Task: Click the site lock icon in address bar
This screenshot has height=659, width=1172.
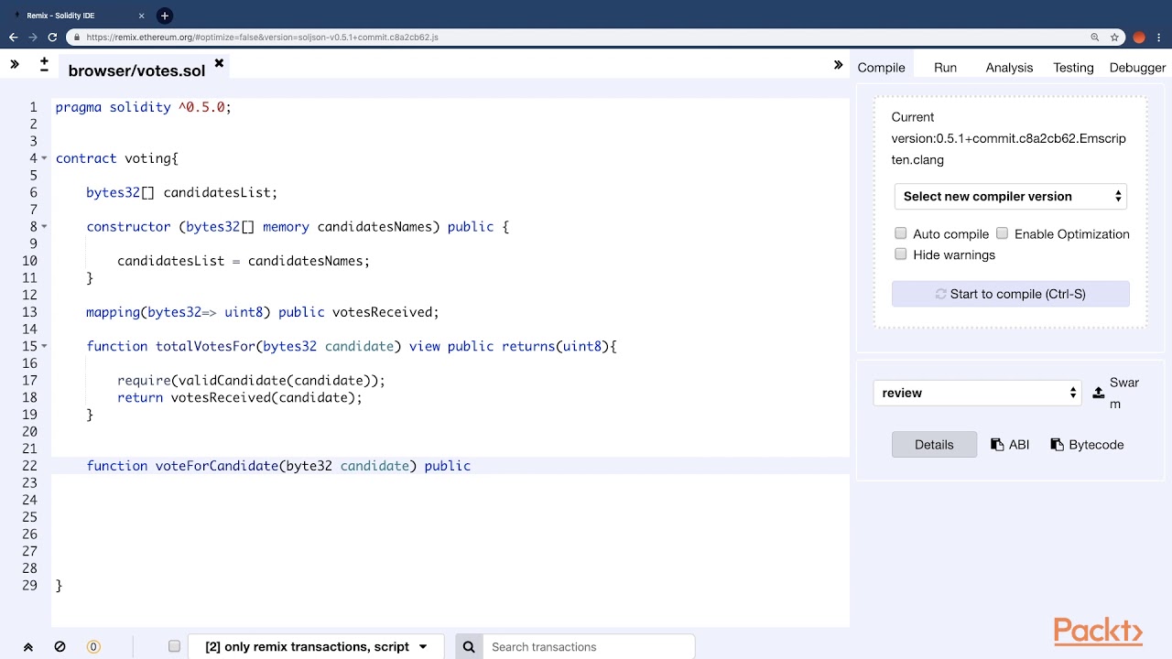Action: point(77,38)
